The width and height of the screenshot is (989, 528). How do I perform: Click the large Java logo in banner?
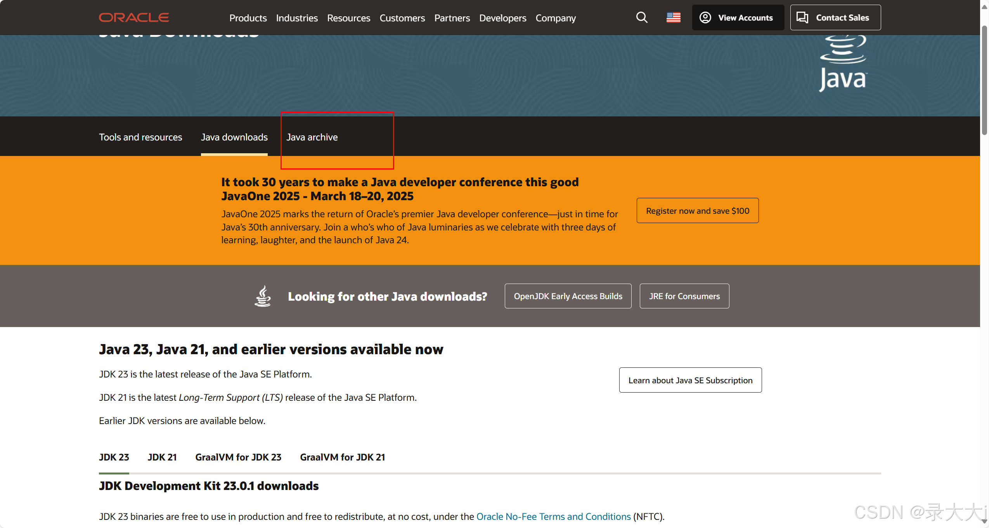coord(843,64)
